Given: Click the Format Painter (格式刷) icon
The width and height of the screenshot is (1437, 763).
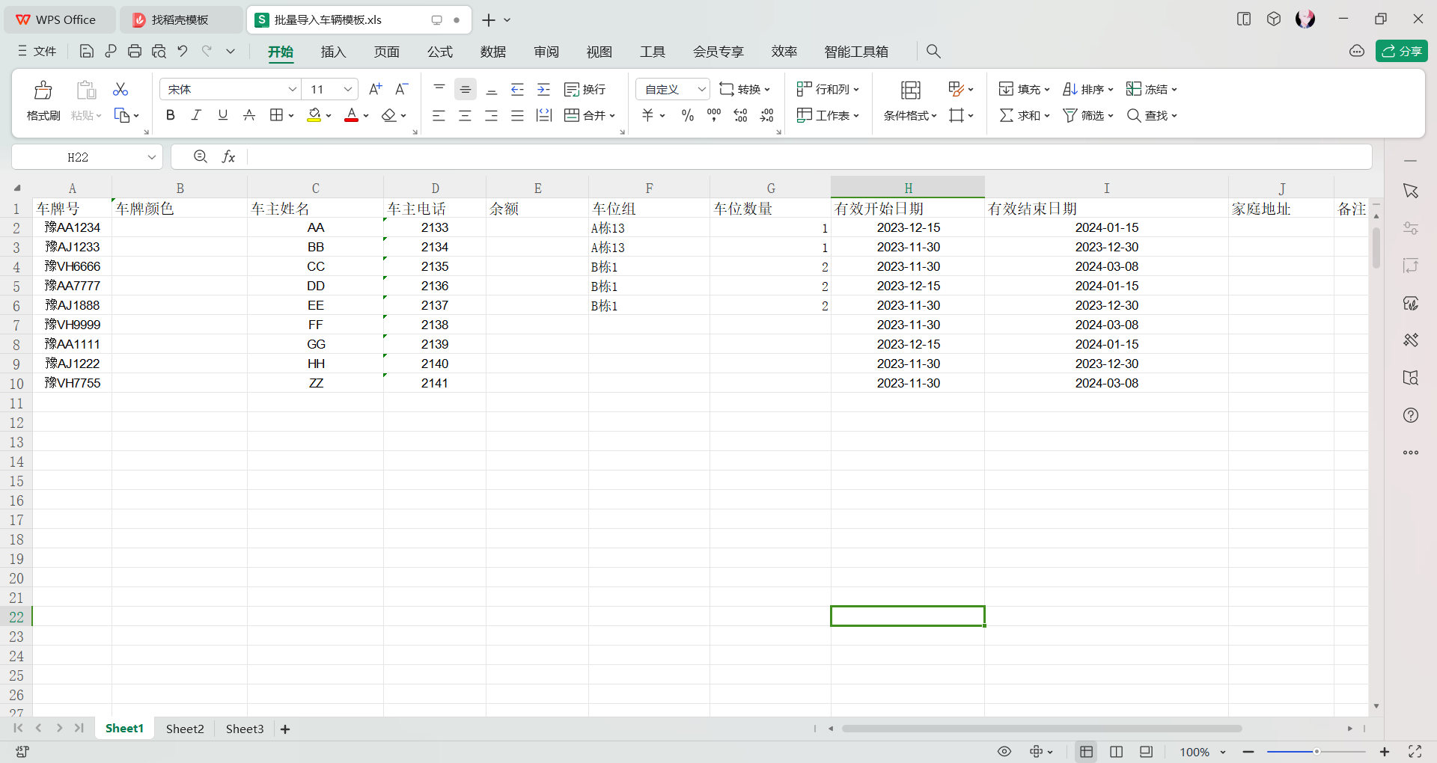Looking at the screenshot, I should click(43, 91).
